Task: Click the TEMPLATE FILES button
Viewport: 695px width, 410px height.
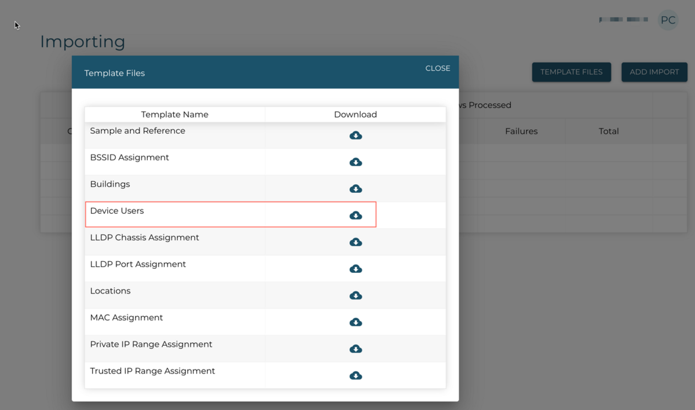Action: [x=571, y=72]
